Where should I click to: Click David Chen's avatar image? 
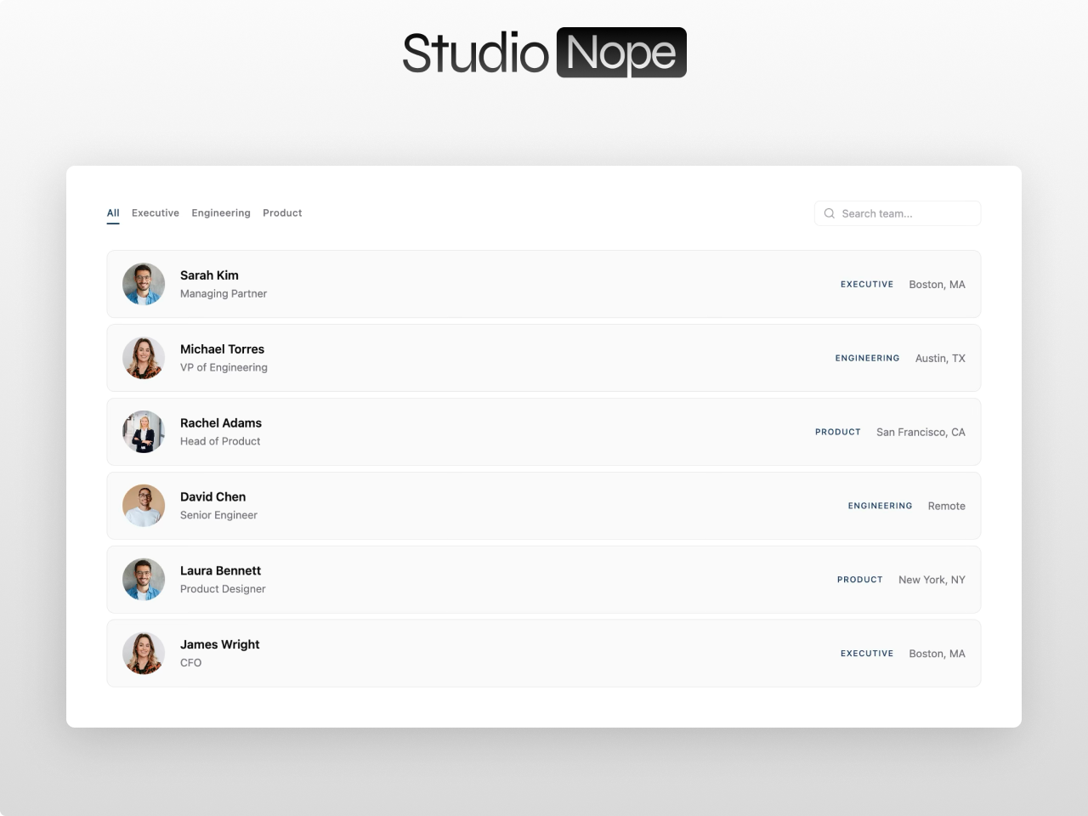[144, 506]
